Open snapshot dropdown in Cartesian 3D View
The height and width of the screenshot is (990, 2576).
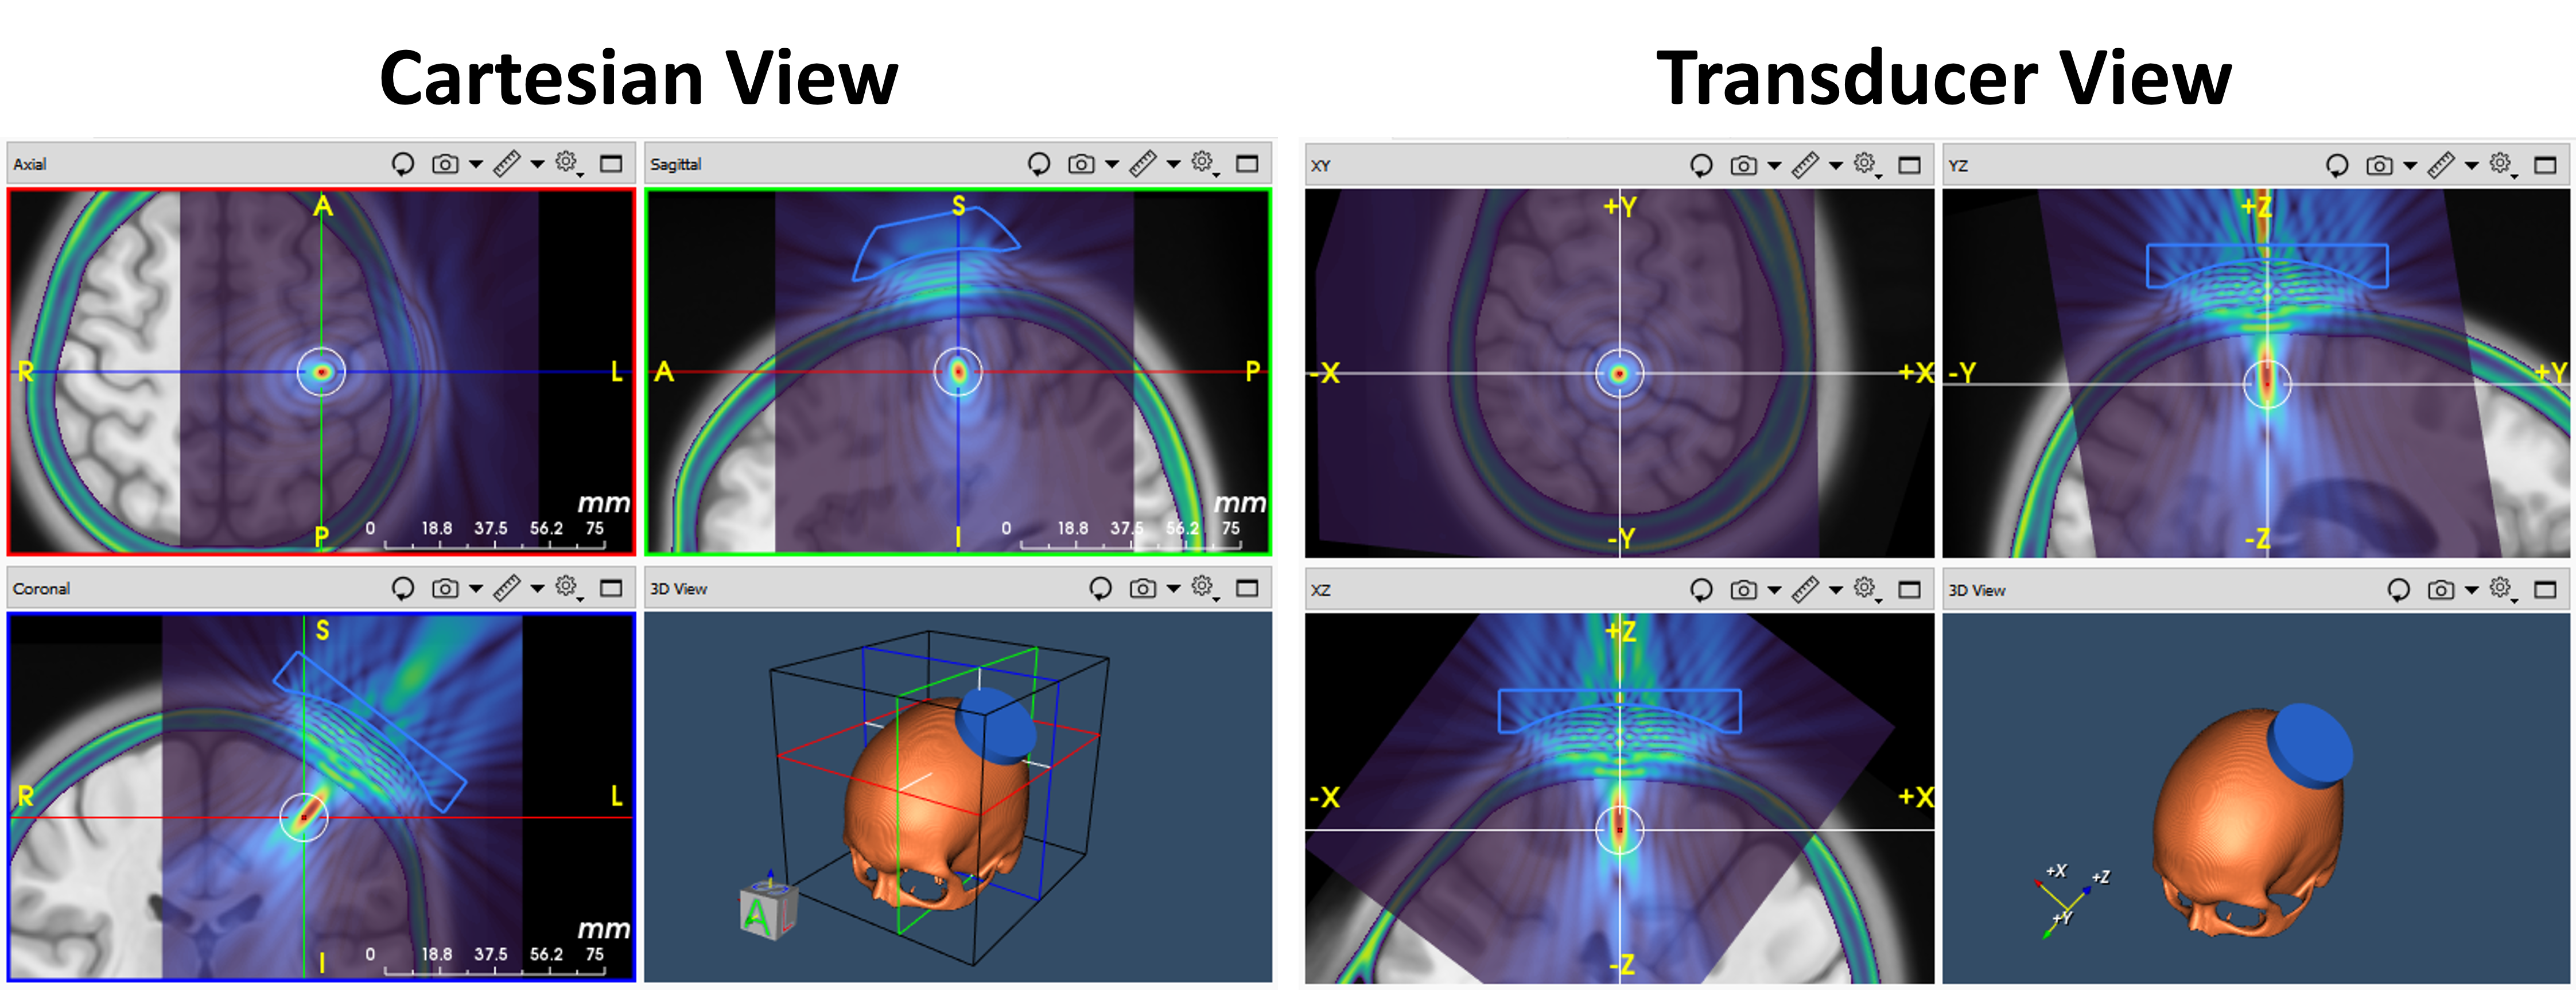(x=1173, y=589)
